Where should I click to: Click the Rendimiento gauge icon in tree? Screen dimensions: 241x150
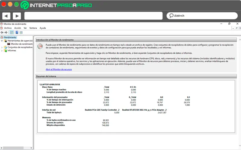pos(2,37)
